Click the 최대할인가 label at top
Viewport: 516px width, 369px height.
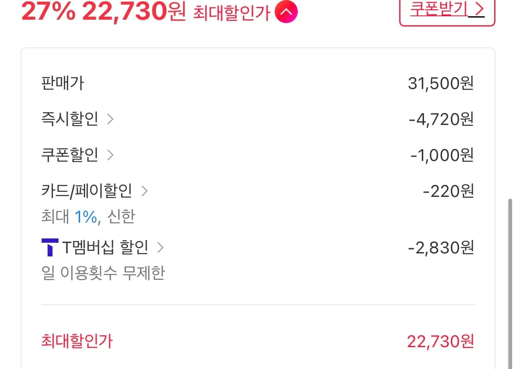point(231,13)
